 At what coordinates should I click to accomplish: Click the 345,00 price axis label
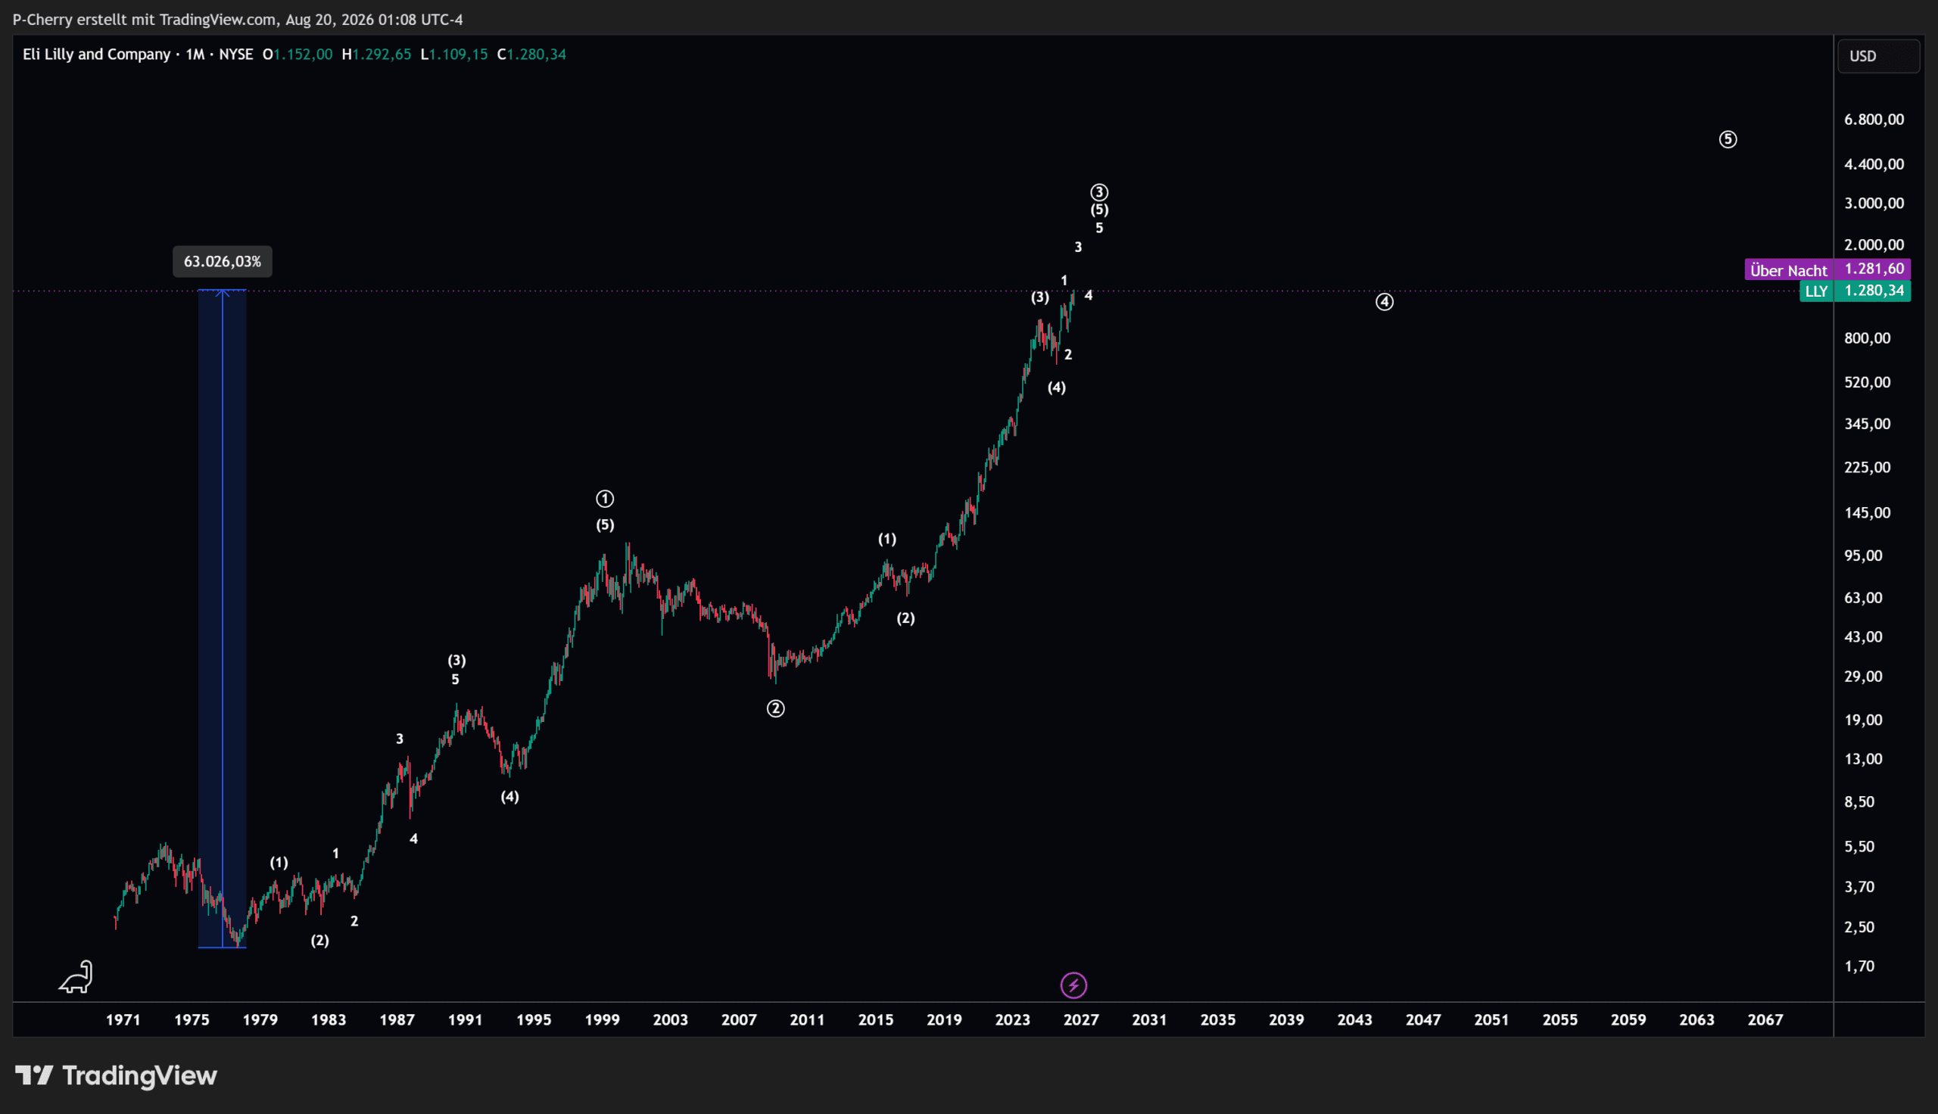click(1868, 424)
